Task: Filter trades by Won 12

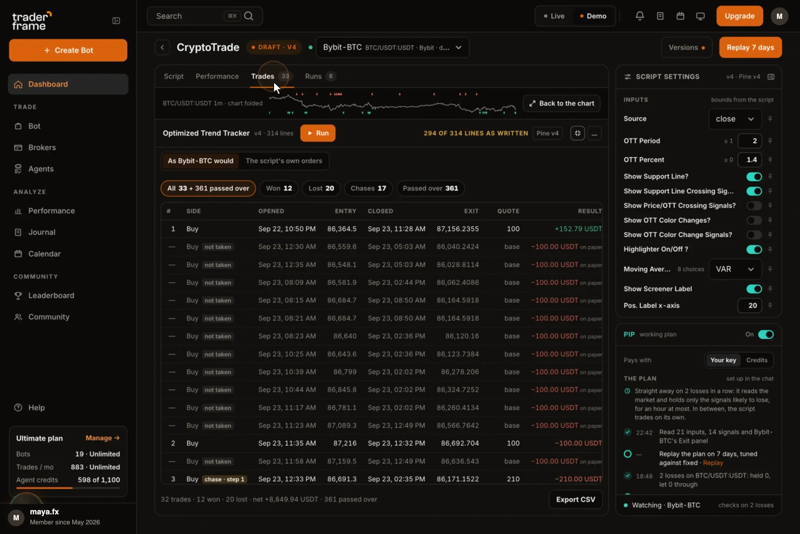Action: point(279,188)
